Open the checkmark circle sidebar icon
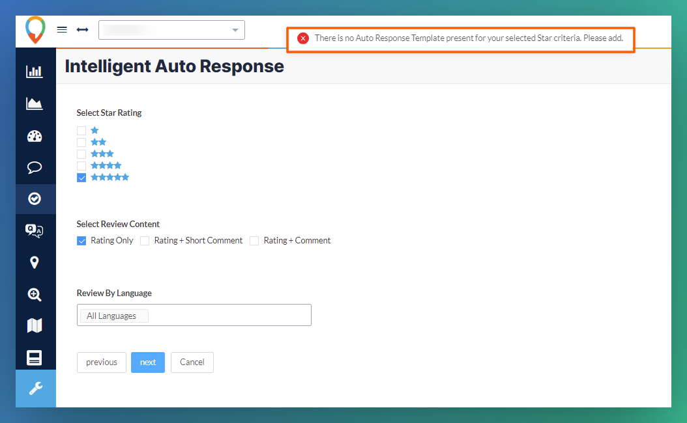The image size is (687, 423). 34,198
